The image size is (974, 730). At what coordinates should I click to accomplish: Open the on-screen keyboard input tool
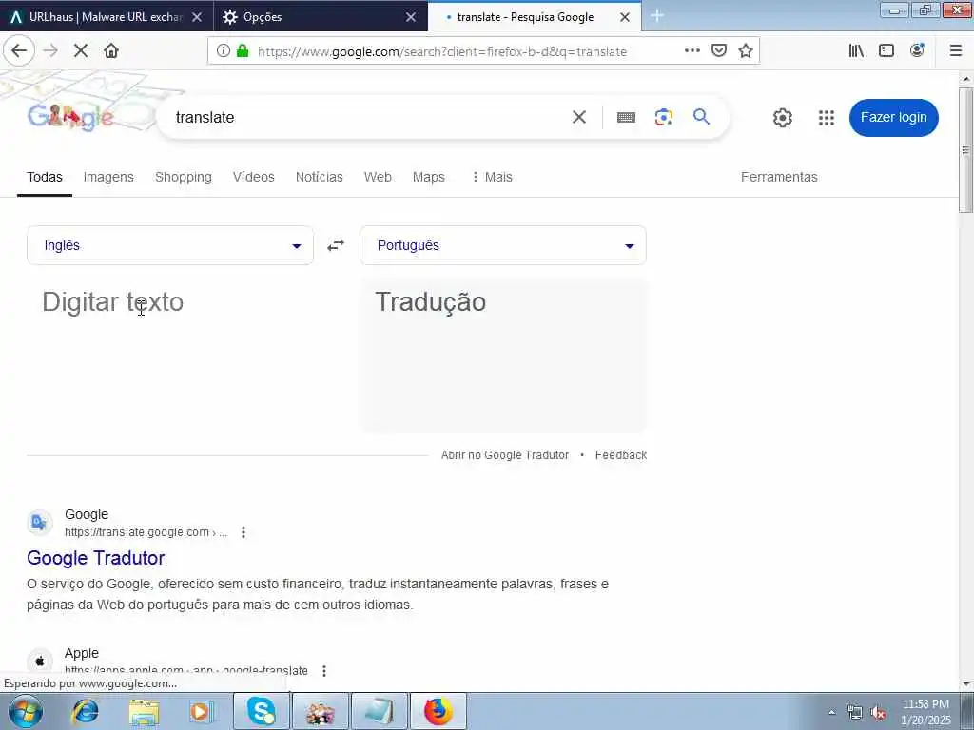click(x=626, y=117)
